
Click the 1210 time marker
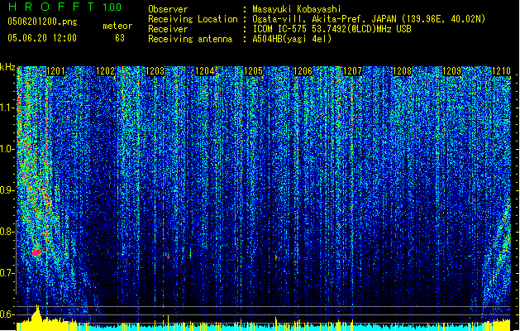point(501,71)
